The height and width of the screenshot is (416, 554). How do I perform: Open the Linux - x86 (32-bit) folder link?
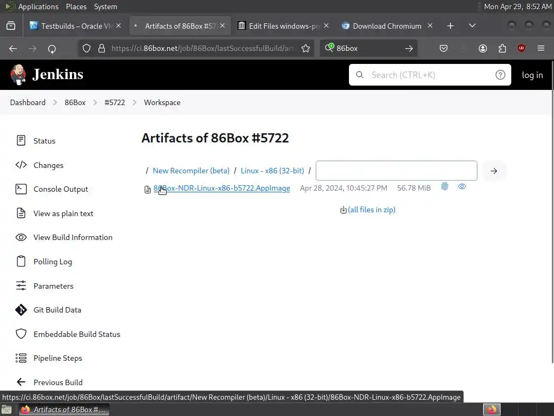click(x=273, y=171)
